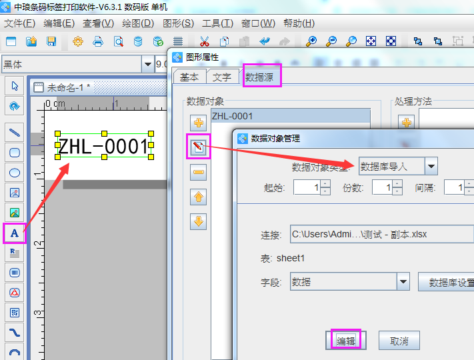The image size is (474, 360).
Task: Click the save floppy disk icon
Action: pos(51,41)
